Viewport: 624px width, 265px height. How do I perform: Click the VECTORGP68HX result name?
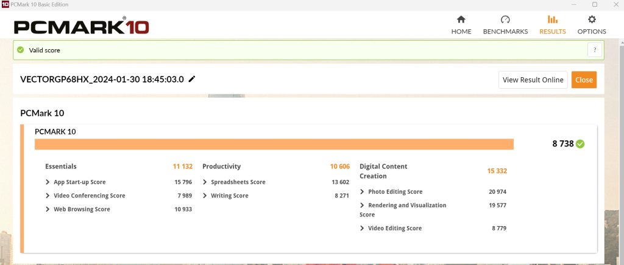click(x=102, y=79)
